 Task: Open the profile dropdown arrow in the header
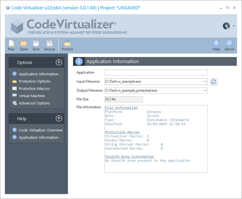[x=233, y=26]
